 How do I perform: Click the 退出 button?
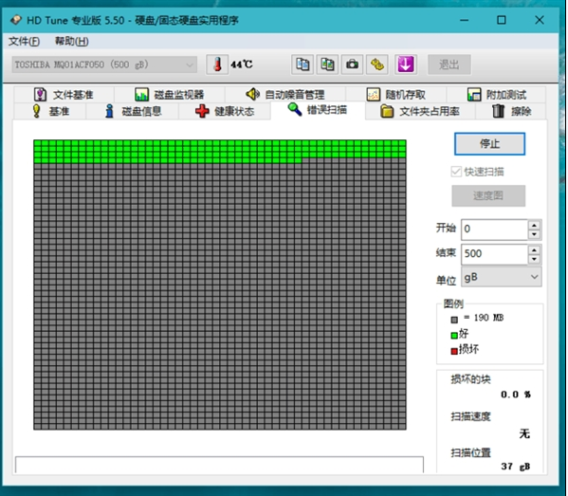449,64
